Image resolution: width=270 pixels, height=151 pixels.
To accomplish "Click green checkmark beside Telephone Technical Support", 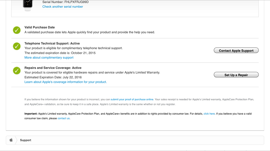I will [x=17, y=46].
